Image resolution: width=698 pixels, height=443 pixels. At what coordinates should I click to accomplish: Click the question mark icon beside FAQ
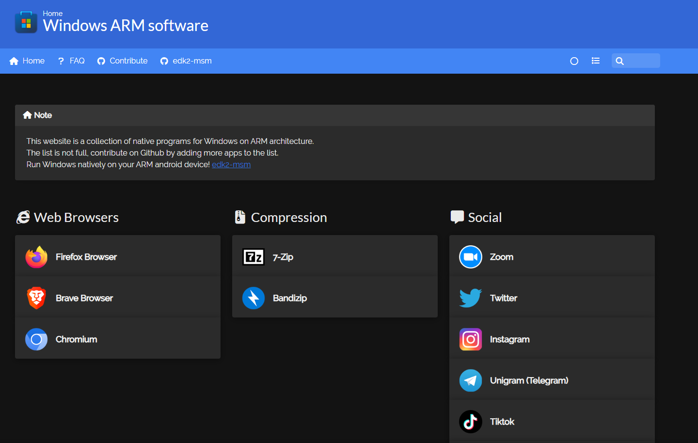click(61, 61)
